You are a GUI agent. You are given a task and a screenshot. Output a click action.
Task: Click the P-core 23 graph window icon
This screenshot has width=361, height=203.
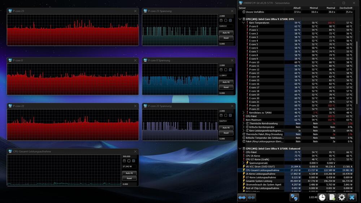(10, 11)
